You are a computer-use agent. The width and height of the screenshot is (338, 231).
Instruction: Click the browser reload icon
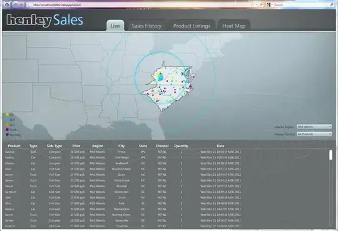tap(261, 5)
